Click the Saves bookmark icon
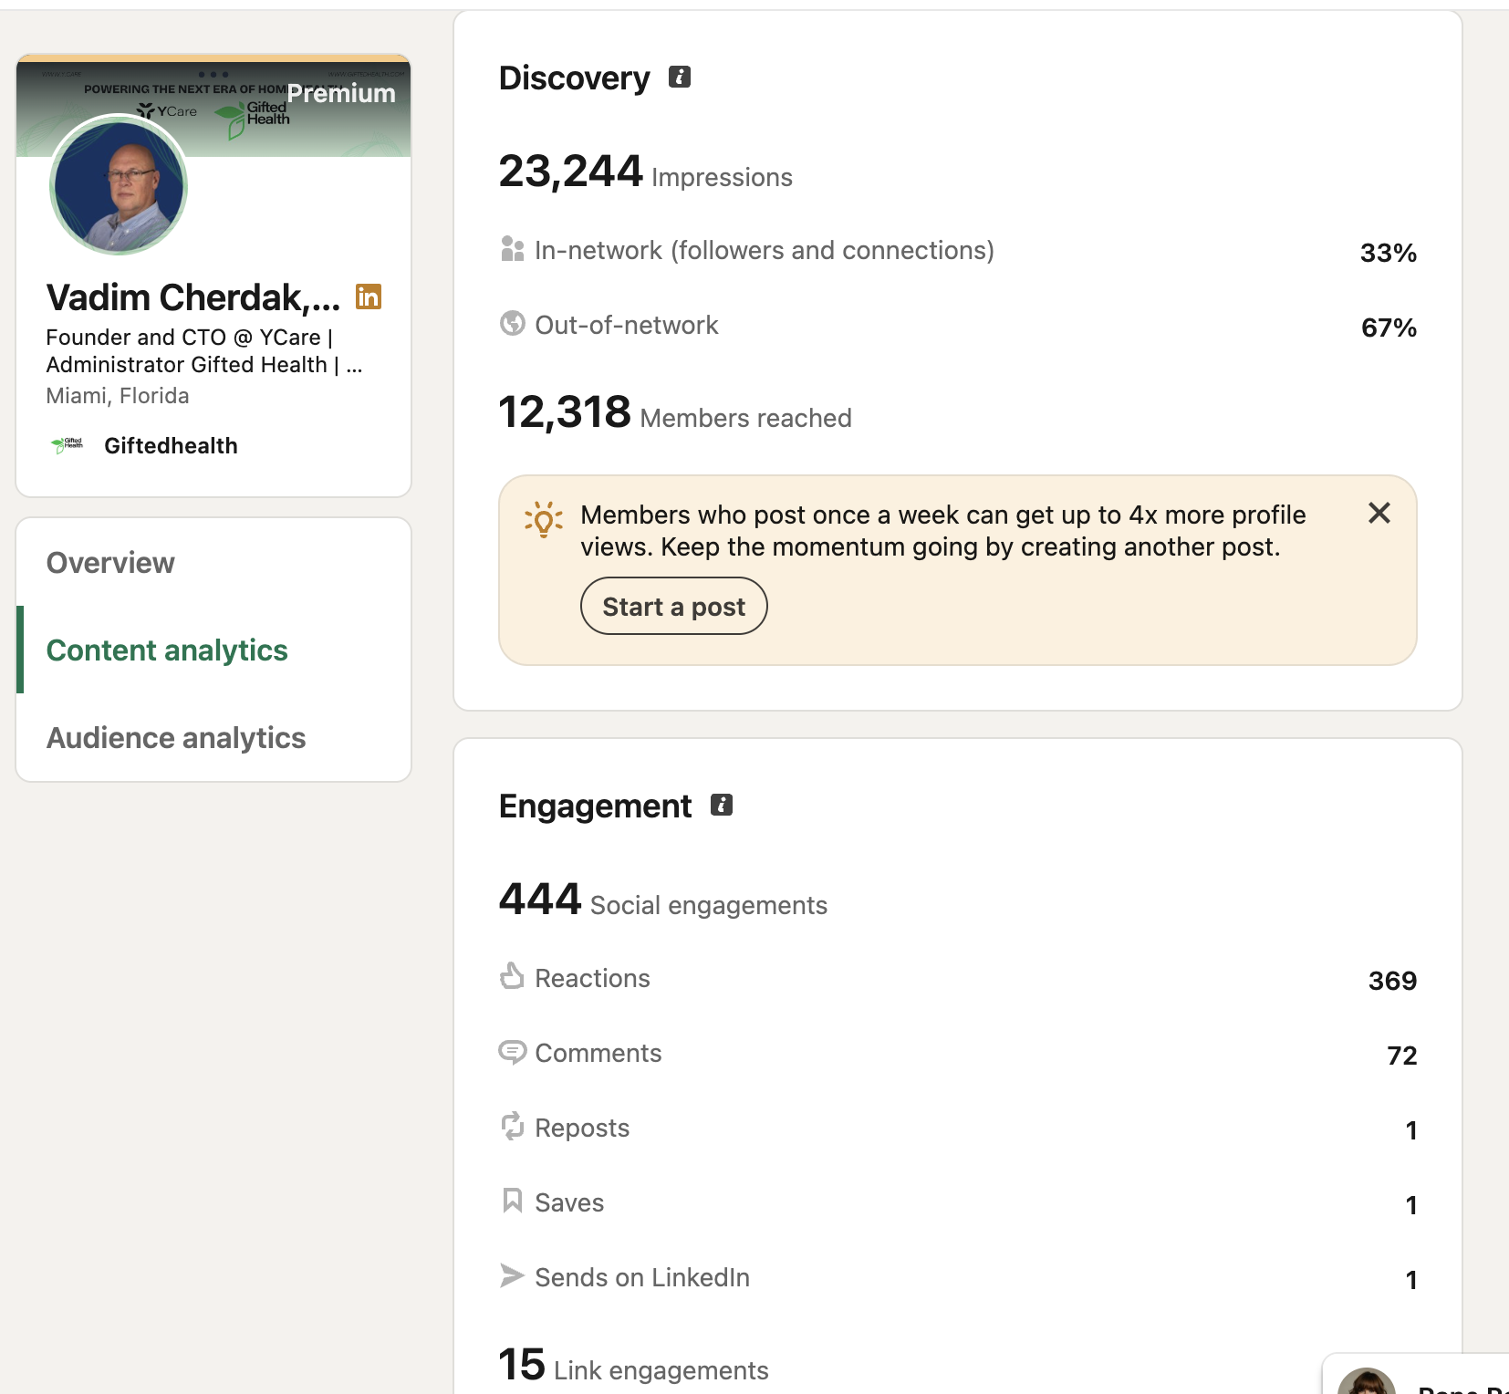1509x1394 pixels. pyautogui.click(x=513, y=1201)
